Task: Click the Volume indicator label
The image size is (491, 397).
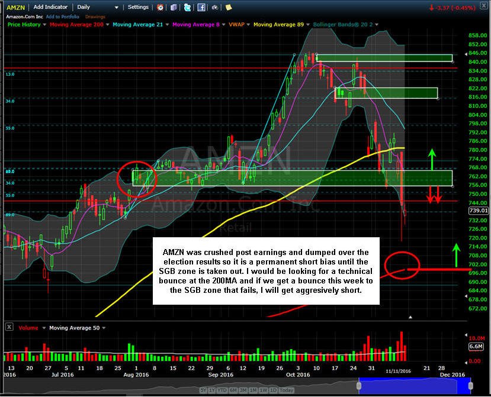Action: coord(28,328)
